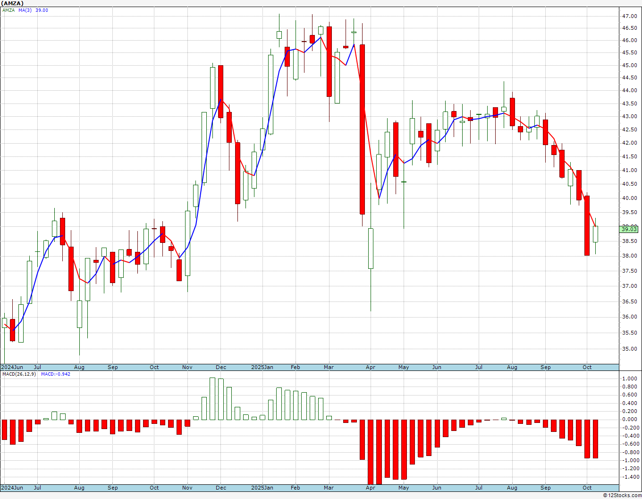This screenshot has width=642, height=499.
Task: Select the MACD:-0.942 value label
Action: click(x=56, y=374)
